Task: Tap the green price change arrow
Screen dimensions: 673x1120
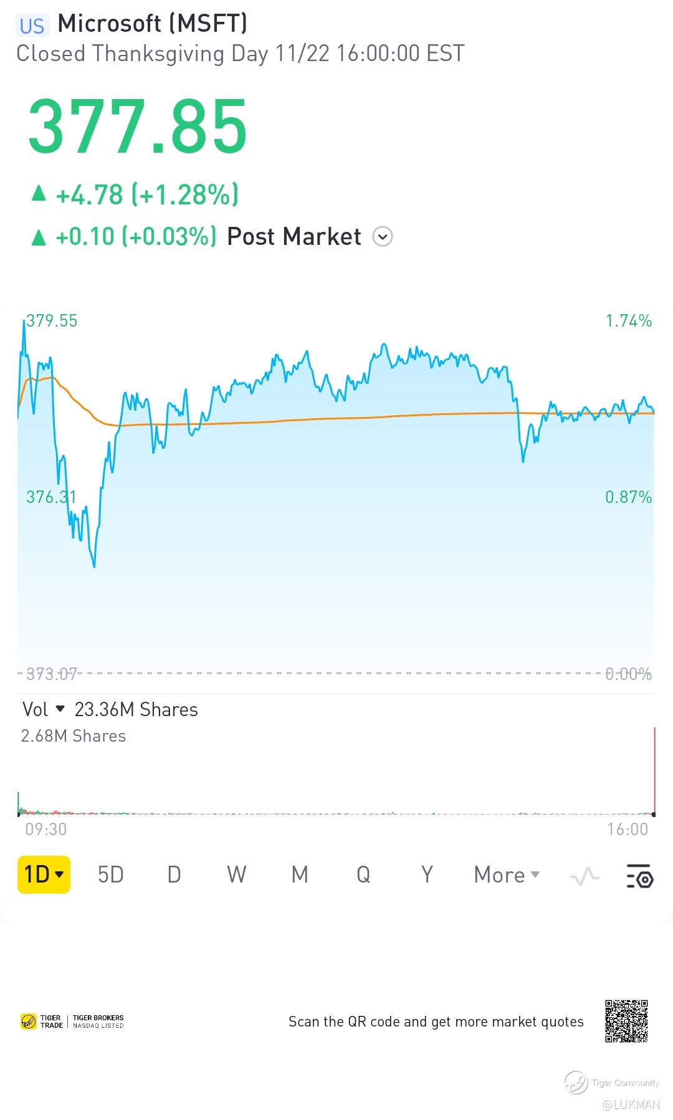Action: coord(39,193)
